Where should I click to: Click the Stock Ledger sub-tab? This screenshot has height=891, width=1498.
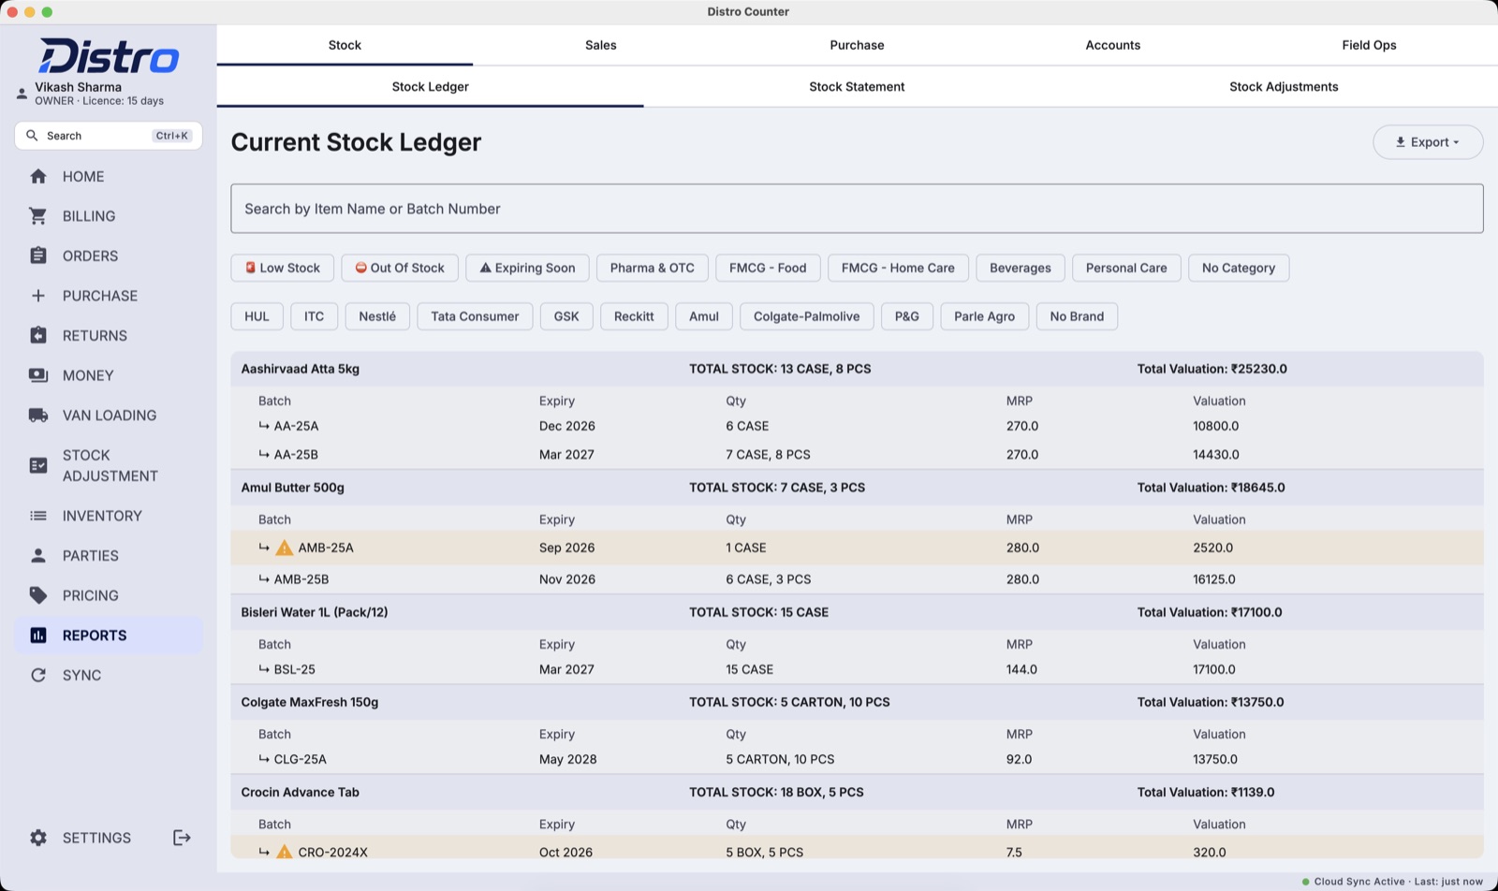point(430,87)
